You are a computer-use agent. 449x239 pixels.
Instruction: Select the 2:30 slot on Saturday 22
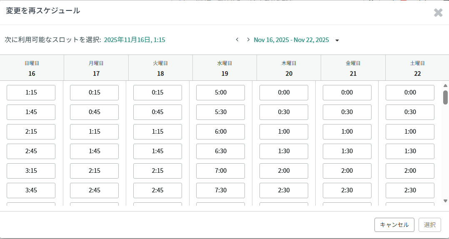point(410,190)
